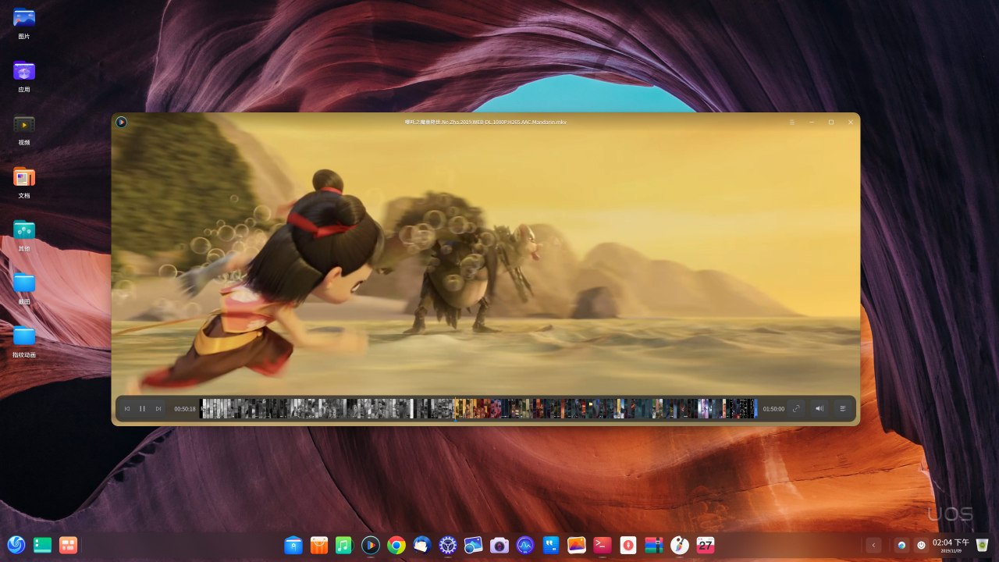Skip to the previous video in player
Viewport: 999px width, 562px height.
[127, 408]
